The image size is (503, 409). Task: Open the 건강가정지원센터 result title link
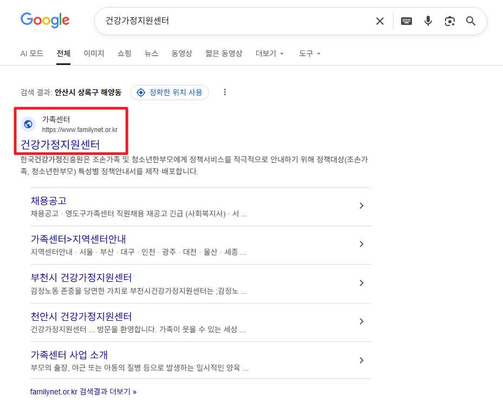(60, 145)
